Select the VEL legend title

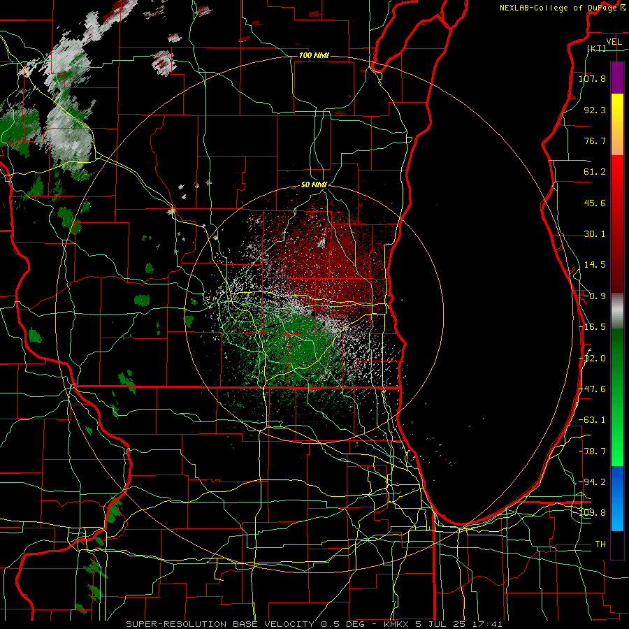[614, 42]
